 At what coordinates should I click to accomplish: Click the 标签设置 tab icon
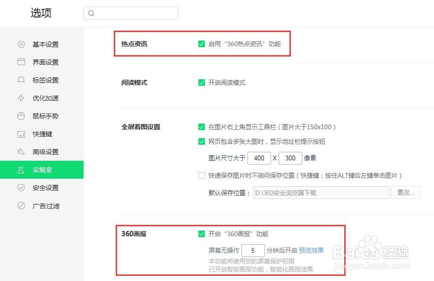point(21,80)
